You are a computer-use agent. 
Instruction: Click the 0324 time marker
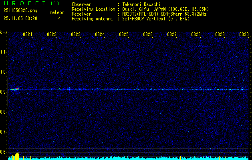click(100, 34)
